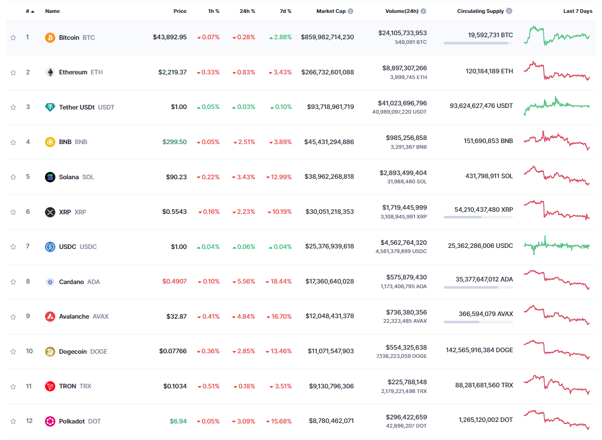Viewport: 602px width, 440px height.
Task: Open the Ethereum ETH coin page link
Action: pos(81,72)
